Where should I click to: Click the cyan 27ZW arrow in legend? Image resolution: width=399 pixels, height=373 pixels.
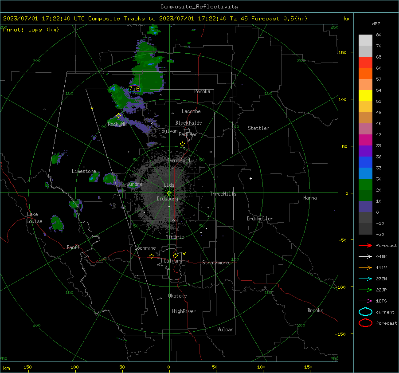point(365,279)
